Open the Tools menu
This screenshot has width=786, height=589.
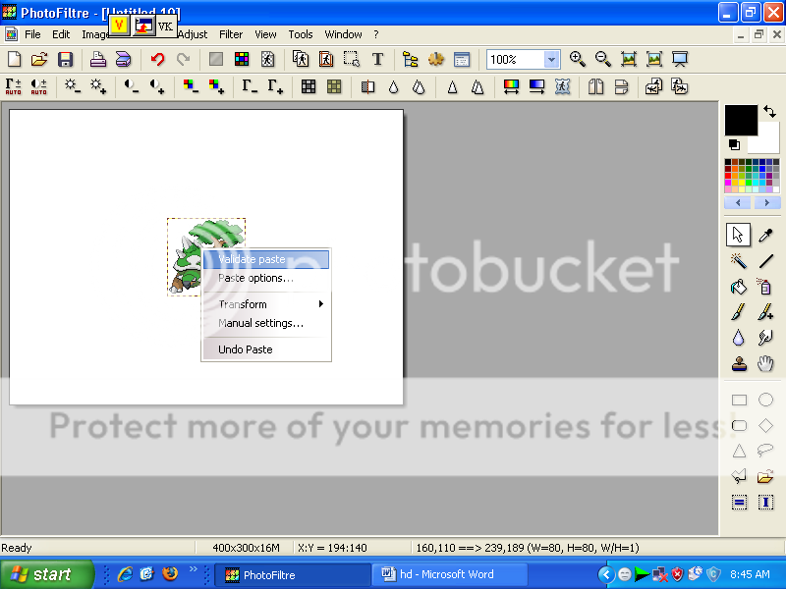[301, 34]
